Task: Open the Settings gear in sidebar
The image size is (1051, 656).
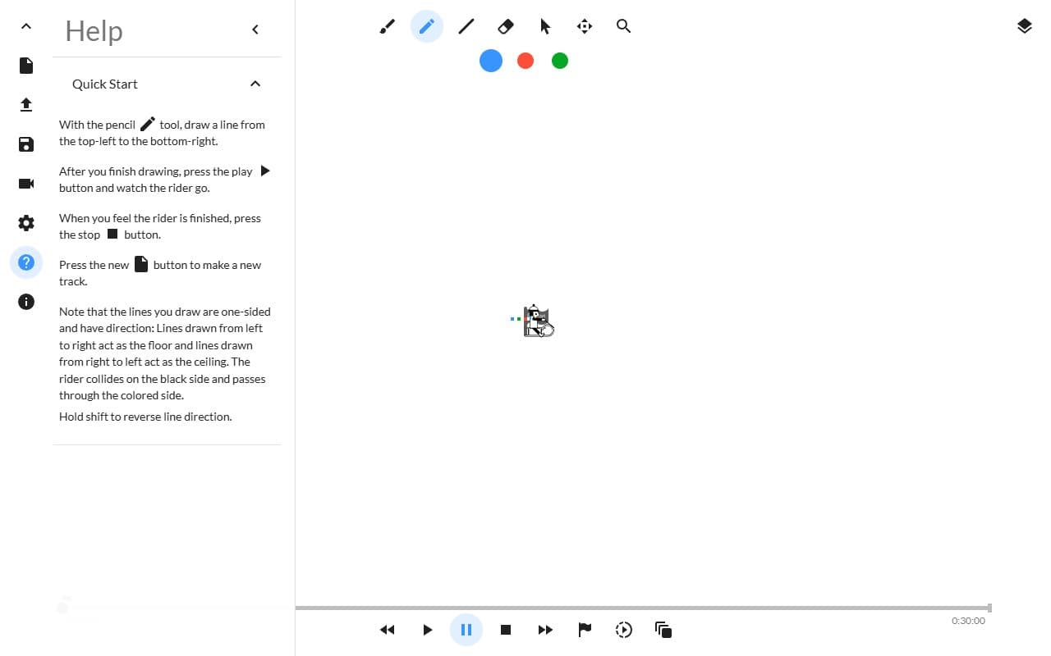Action: pyautogui.click(x=26, y=223)
